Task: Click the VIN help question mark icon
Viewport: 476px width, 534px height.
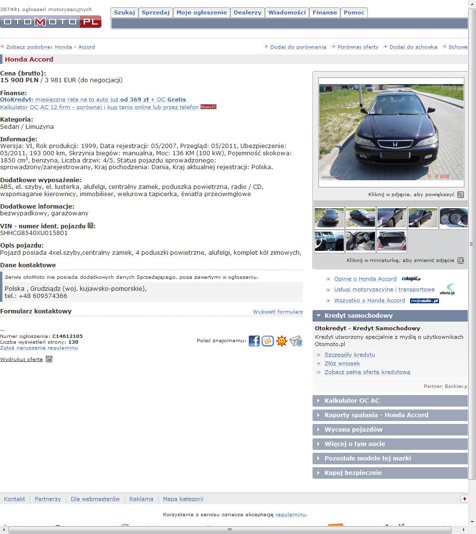Action: [90, 225]
